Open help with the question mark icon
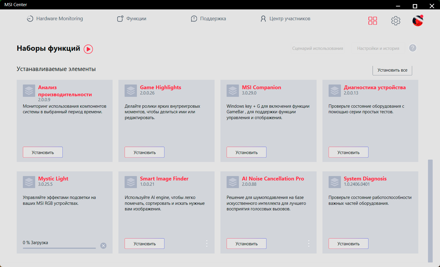 (x=412, y=48)
